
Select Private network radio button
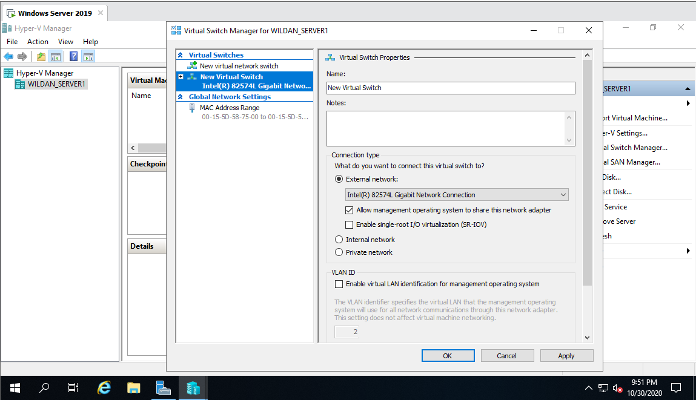[x=339, y=252]
